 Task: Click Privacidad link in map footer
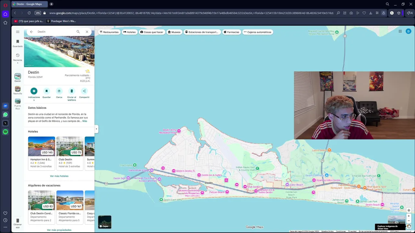pos(352,231)
